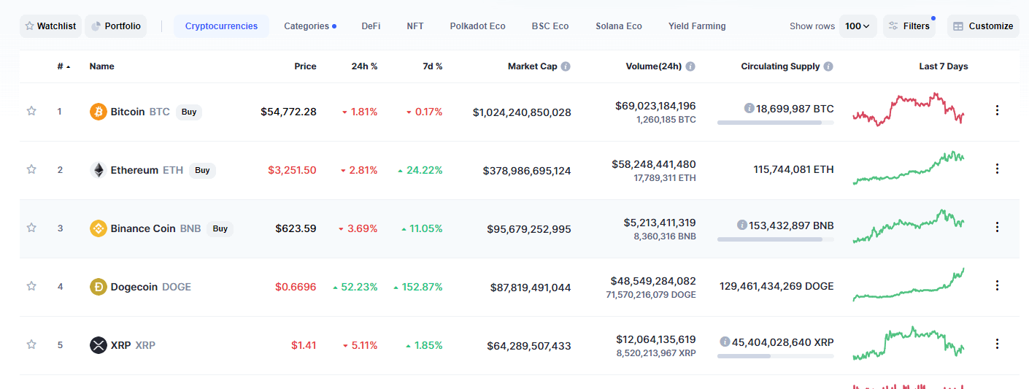1029x389 pixels.
Task: Star Binance Coin for the watchlist
Action: [x=31, y=228]
